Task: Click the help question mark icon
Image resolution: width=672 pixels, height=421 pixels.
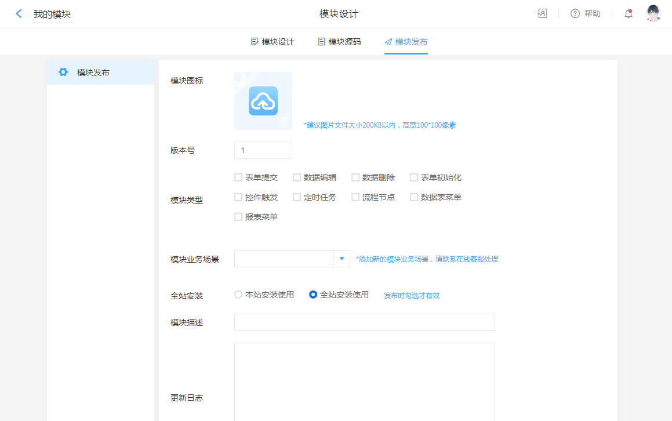Action: (575, 13)
